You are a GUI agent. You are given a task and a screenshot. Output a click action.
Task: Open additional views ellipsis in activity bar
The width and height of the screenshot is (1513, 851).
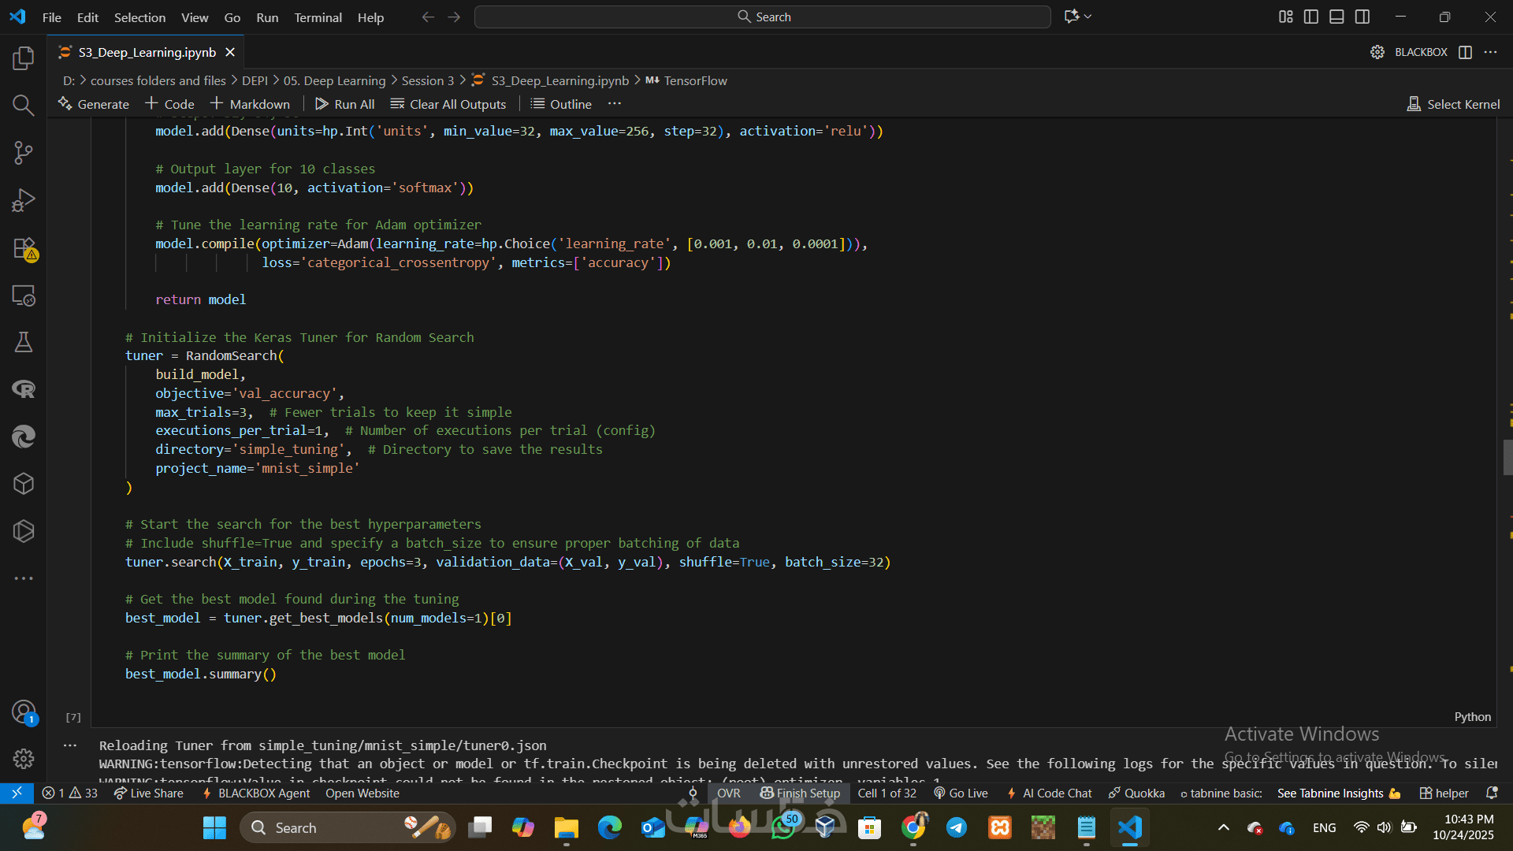tap(24, 578)
